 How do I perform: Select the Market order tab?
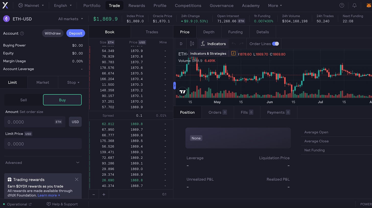[x=43, y=82]
